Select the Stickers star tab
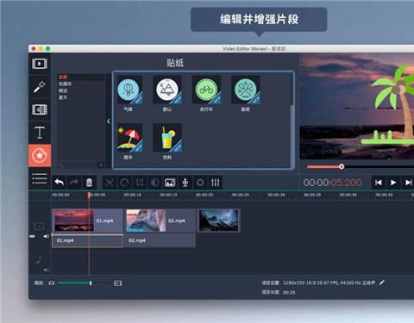 click(40, 155)
